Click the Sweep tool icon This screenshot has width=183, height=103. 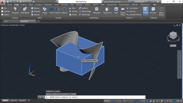pos(45,9)
